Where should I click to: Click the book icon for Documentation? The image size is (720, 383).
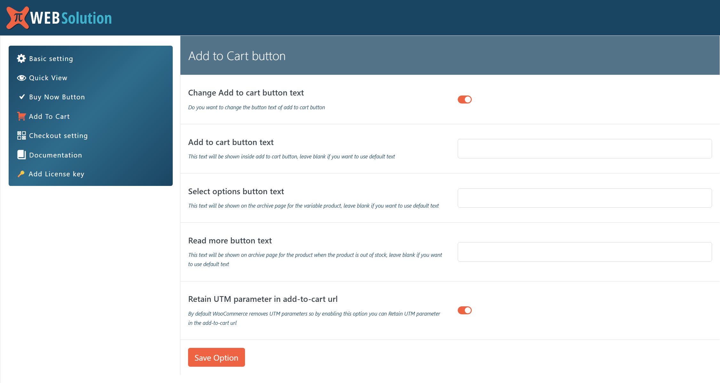coord(21,155)
